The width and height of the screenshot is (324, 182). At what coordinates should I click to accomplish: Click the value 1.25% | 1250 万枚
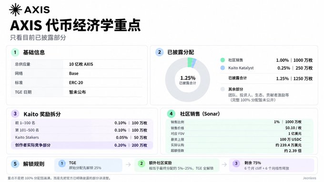294,78
